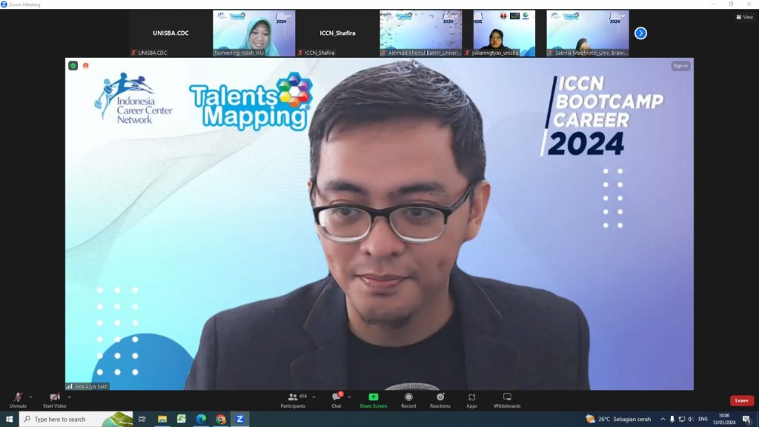Open the View layout menu
The image size is (759, 427).
click(x=743, y=17)
